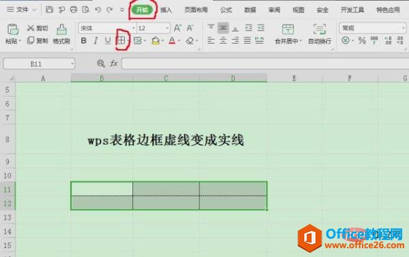
Task: Open the 视图 tab
Action: [298, 10]
